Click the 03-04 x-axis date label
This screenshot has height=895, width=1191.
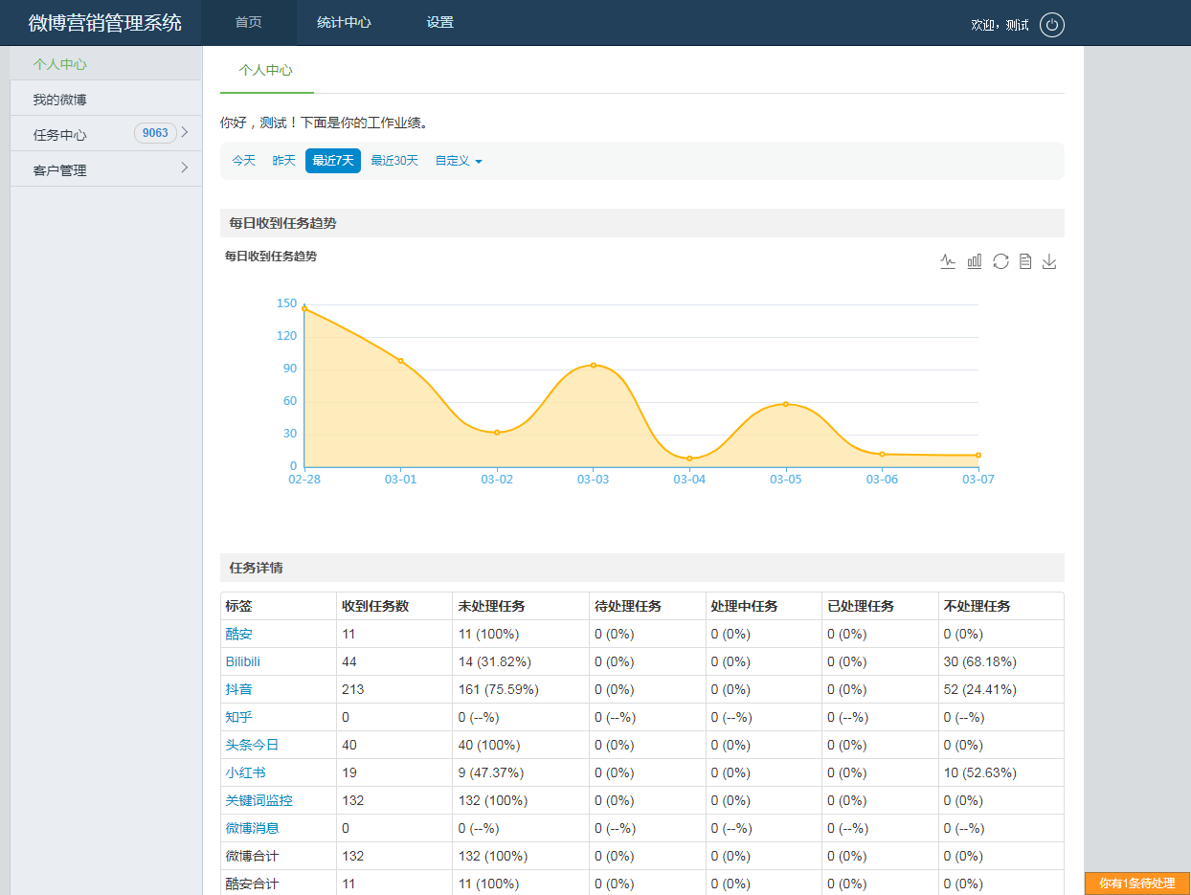coord(689,480)
